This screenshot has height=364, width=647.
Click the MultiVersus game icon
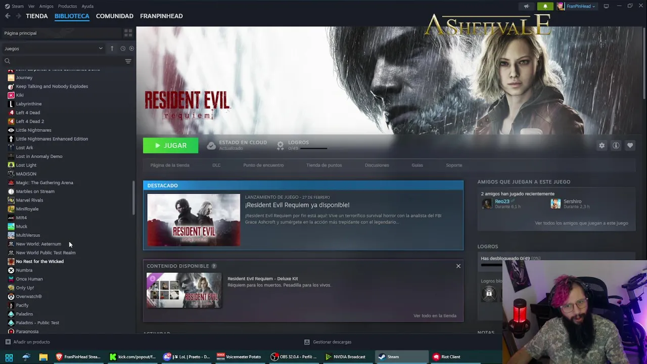[11, 235]
